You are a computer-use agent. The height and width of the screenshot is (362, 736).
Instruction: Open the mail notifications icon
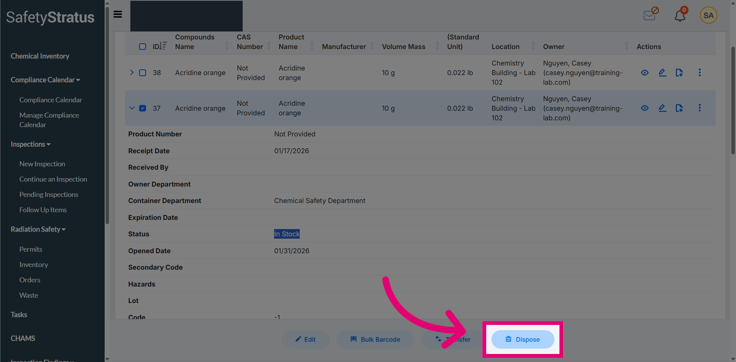[x=651, y=14]
